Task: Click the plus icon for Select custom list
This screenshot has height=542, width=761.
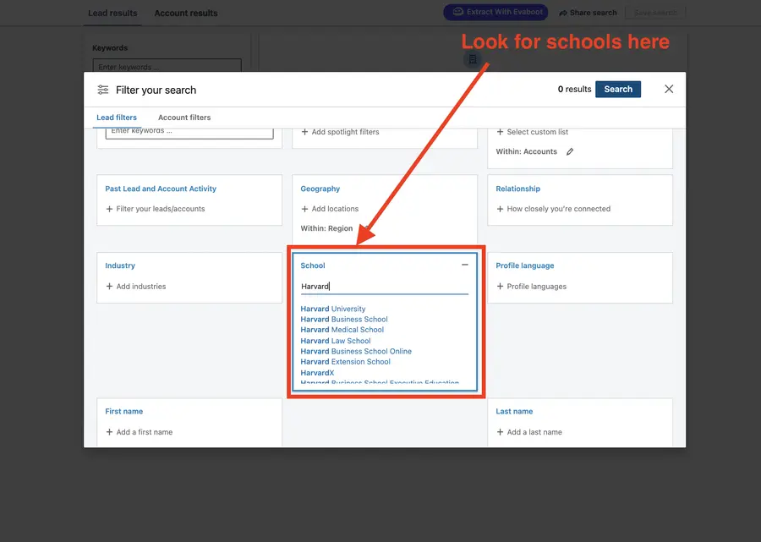Action: (x=500, y=132)
